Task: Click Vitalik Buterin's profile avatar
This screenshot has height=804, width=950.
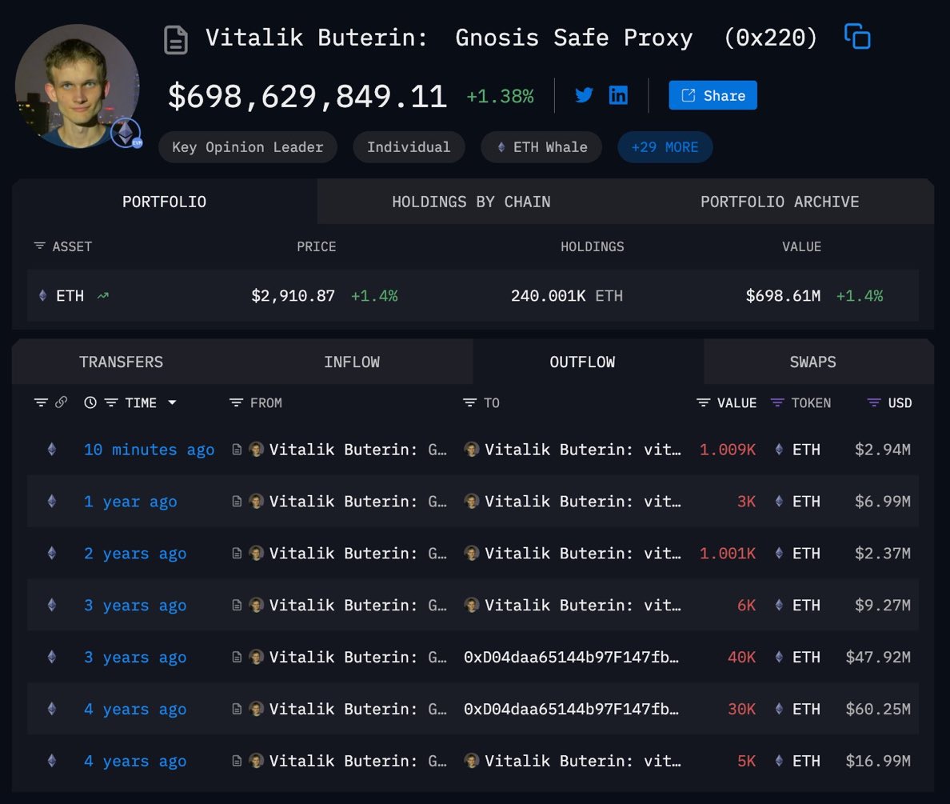Action: coord(77,86)
